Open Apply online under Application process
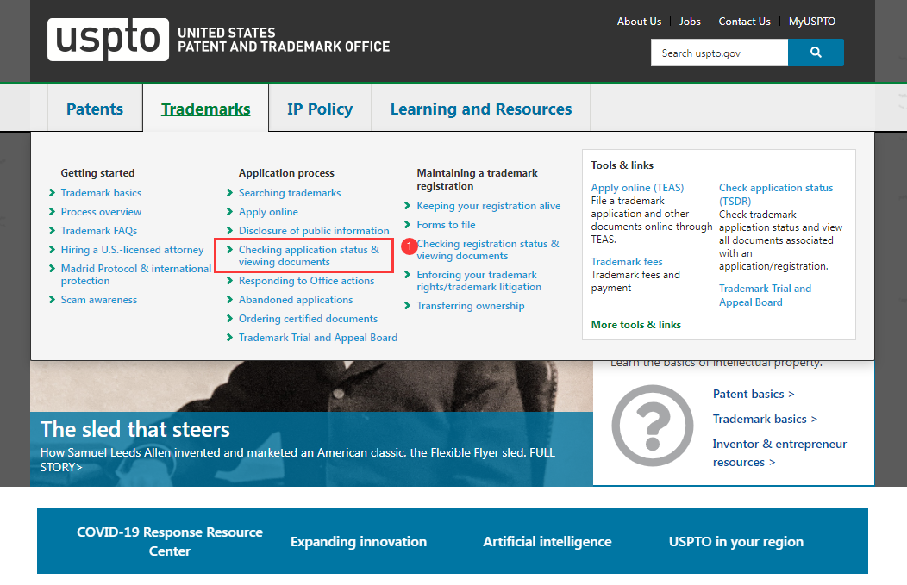 (x=268, y=212)
